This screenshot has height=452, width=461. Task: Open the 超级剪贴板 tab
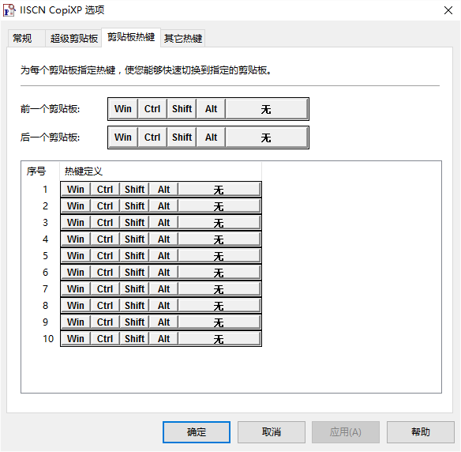point(73,38)
